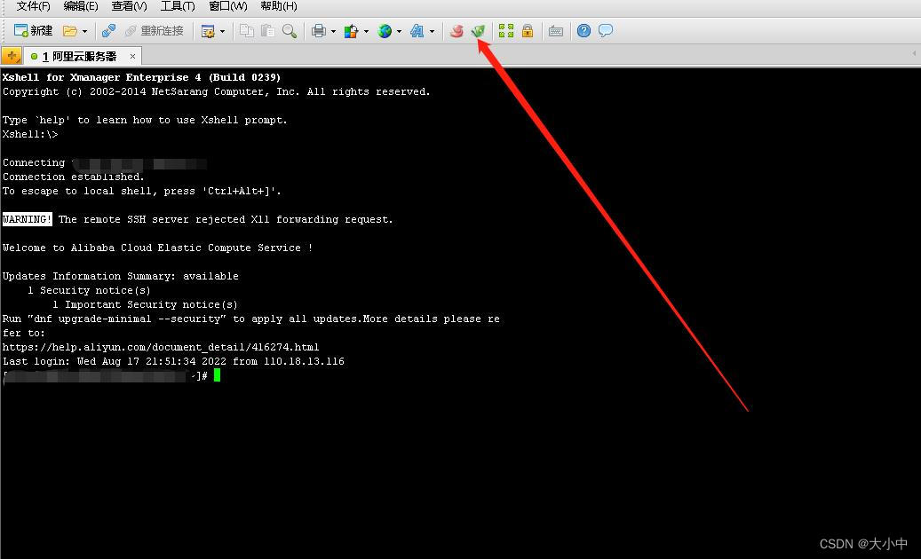Click the 重新连接 reconnect button
The height and width of the screenshot is (559, 921).
pos(155,30)
